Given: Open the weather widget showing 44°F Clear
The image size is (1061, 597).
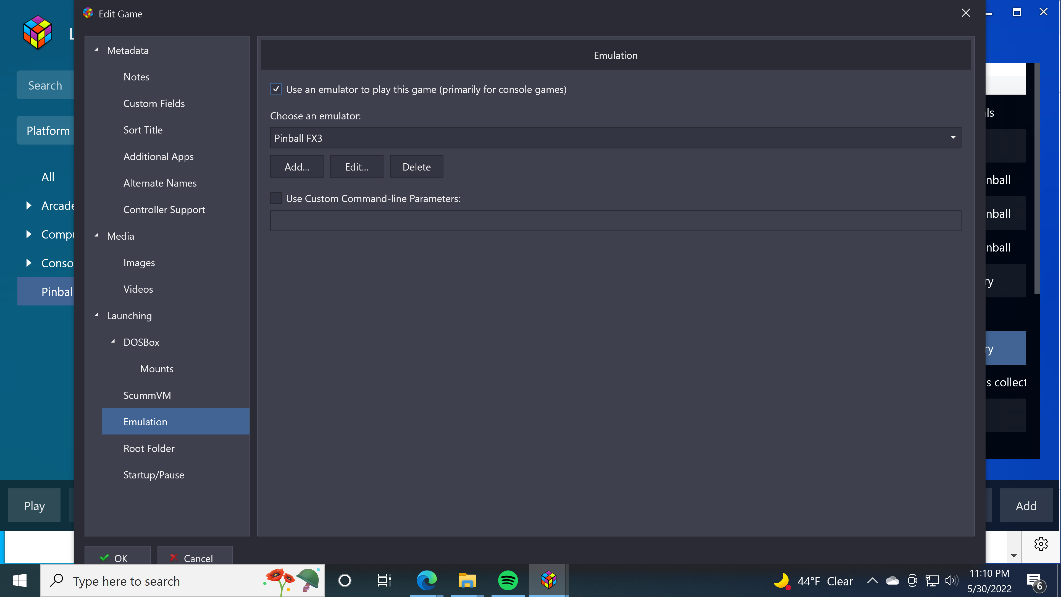Looking at the screenshot, I should (x=813, y=581).
